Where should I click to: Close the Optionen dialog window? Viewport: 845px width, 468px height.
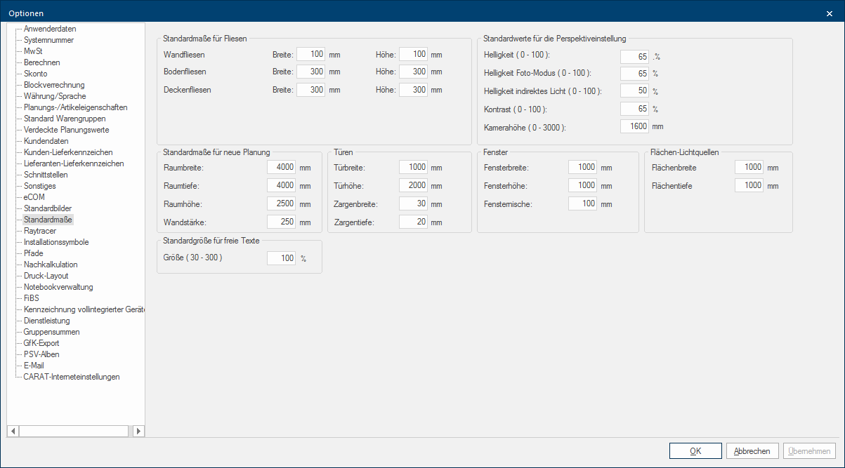click(830, 13)
